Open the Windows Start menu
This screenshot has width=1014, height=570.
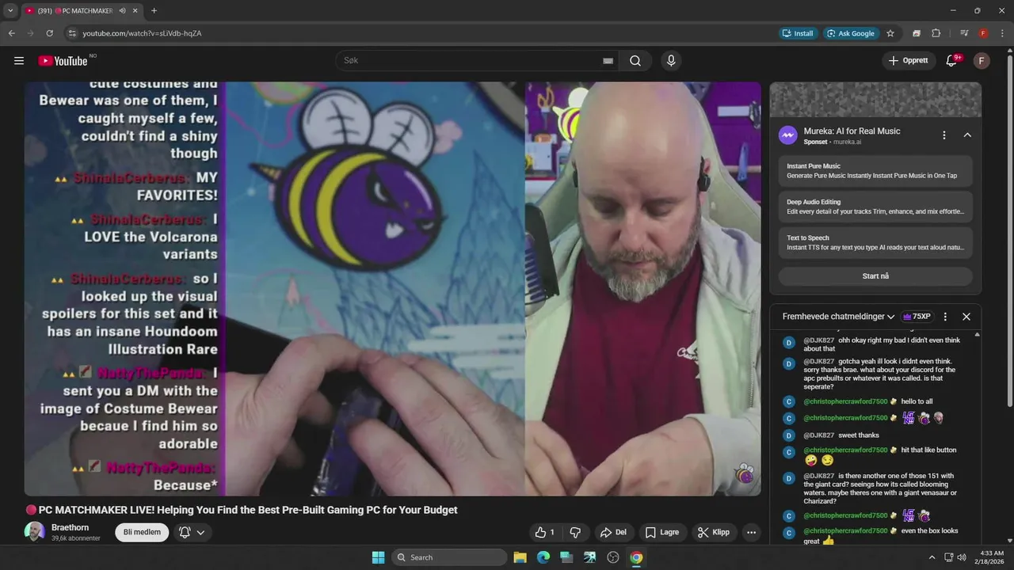(378, 557)
